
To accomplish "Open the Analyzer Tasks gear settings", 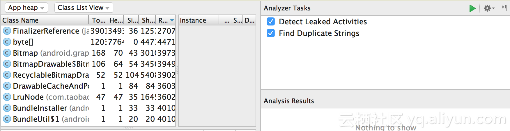I will pyautogui.click(x=488, y=8).
